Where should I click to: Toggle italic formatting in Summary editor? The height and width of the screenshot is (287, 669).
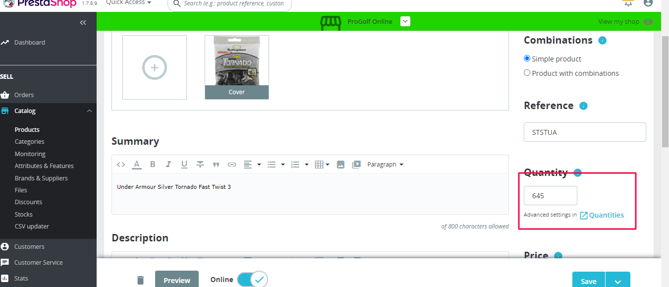click(x=168, y=165)
